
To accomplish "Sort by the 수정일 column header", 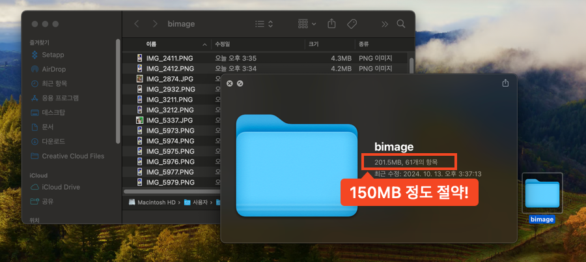I will (222, 44).
